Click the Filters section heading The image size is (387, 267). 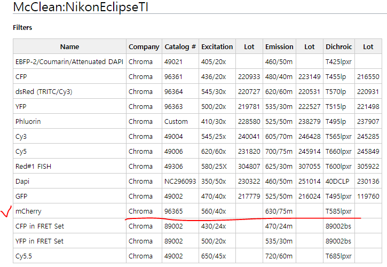pos(22,27)
